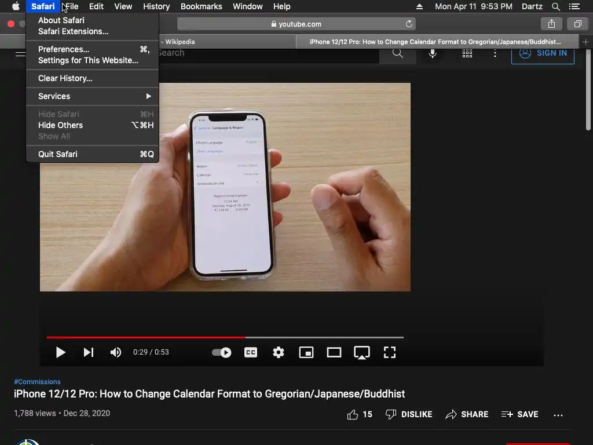Mute the video volume
This screenshot has height=445, width=593.
point(116,352)
